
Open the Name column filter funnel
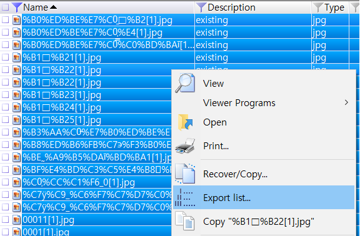[x=17, y=7]
